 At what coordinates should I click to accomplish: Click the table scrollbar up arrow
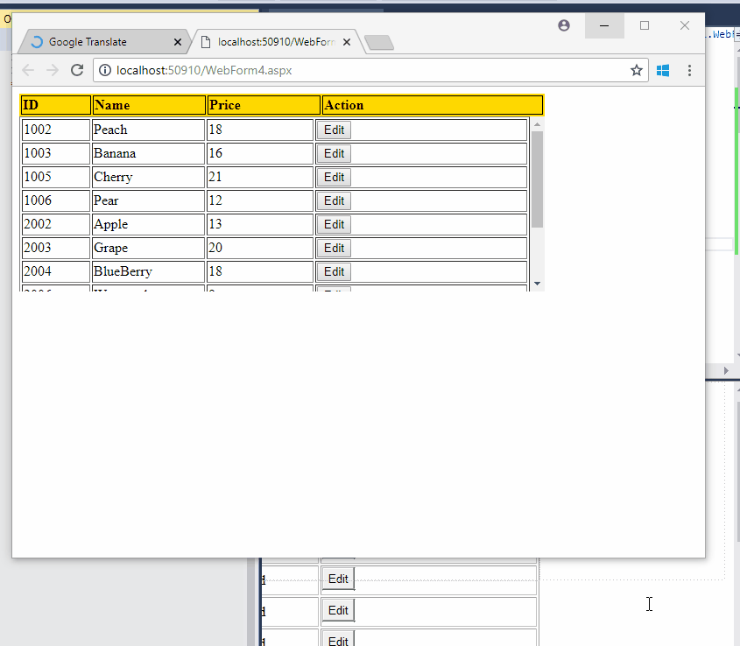(x=535, y=124)
